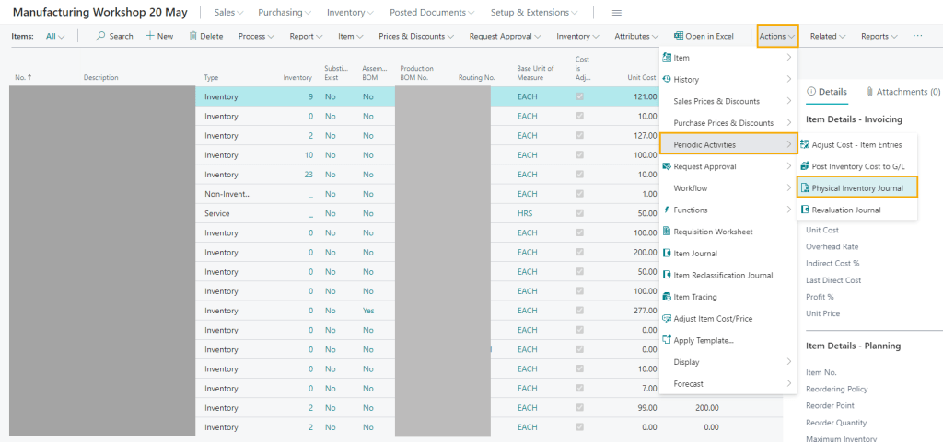Open Workflow submenu
This screenshot has height=442, width=943.
coord(728,188)
